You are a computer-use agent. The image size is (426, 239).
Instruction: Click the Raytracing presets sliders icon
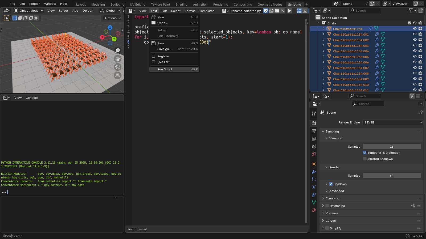413,206
